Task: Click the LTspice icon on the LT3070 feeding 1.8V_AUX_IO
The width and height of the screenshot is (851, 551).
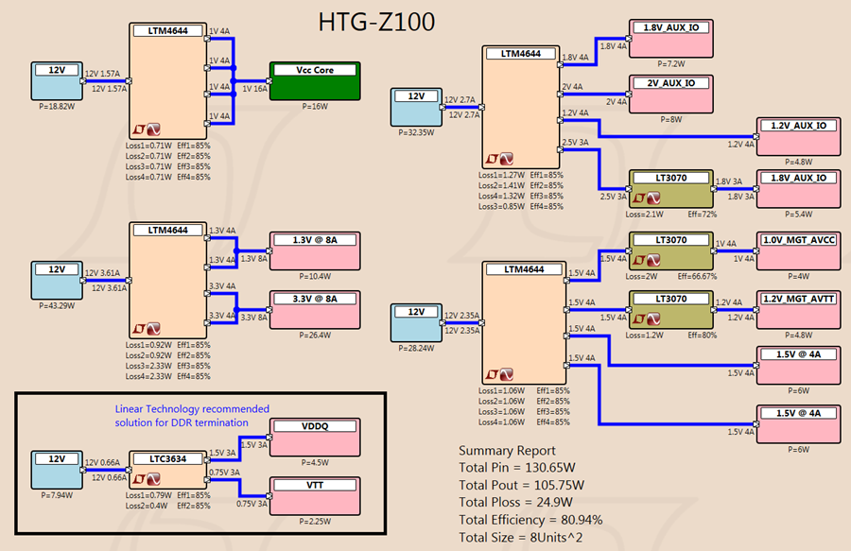Action: tap(653, 198)
